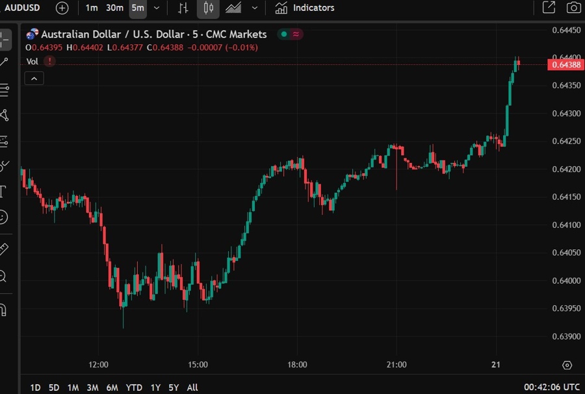The width and height of the screenshot is (585, 394).
Task: Click the pink data mode indicator icon
Action: pos(296,34)
